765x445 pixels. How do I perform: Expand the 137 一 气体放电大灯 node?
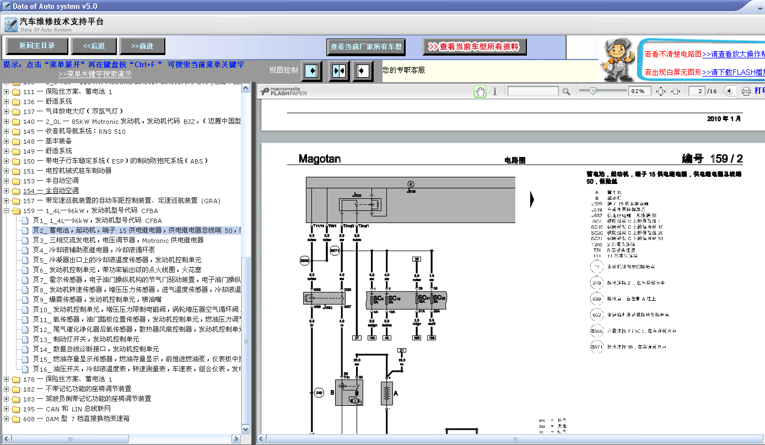pyautogui.click(x=6, y=112)
